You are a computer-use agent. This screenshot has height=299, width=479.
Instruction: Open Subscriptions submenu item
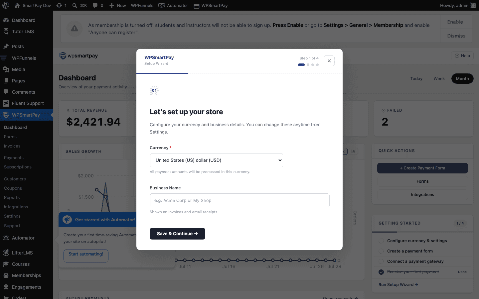[x=18, y=167]
